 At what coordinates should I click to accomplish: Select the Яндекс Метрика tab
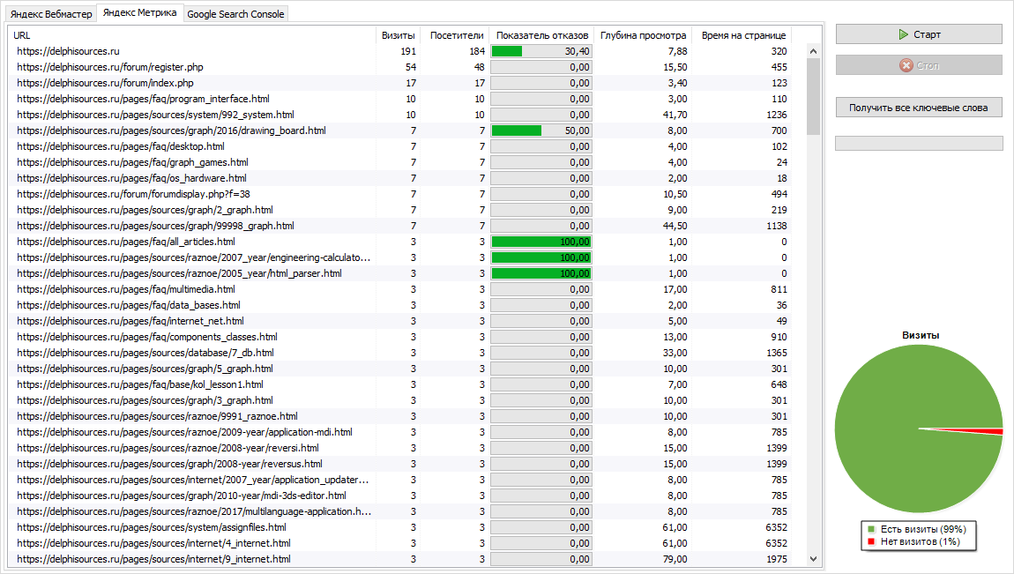pyautogui.click(x=139, y=13)
